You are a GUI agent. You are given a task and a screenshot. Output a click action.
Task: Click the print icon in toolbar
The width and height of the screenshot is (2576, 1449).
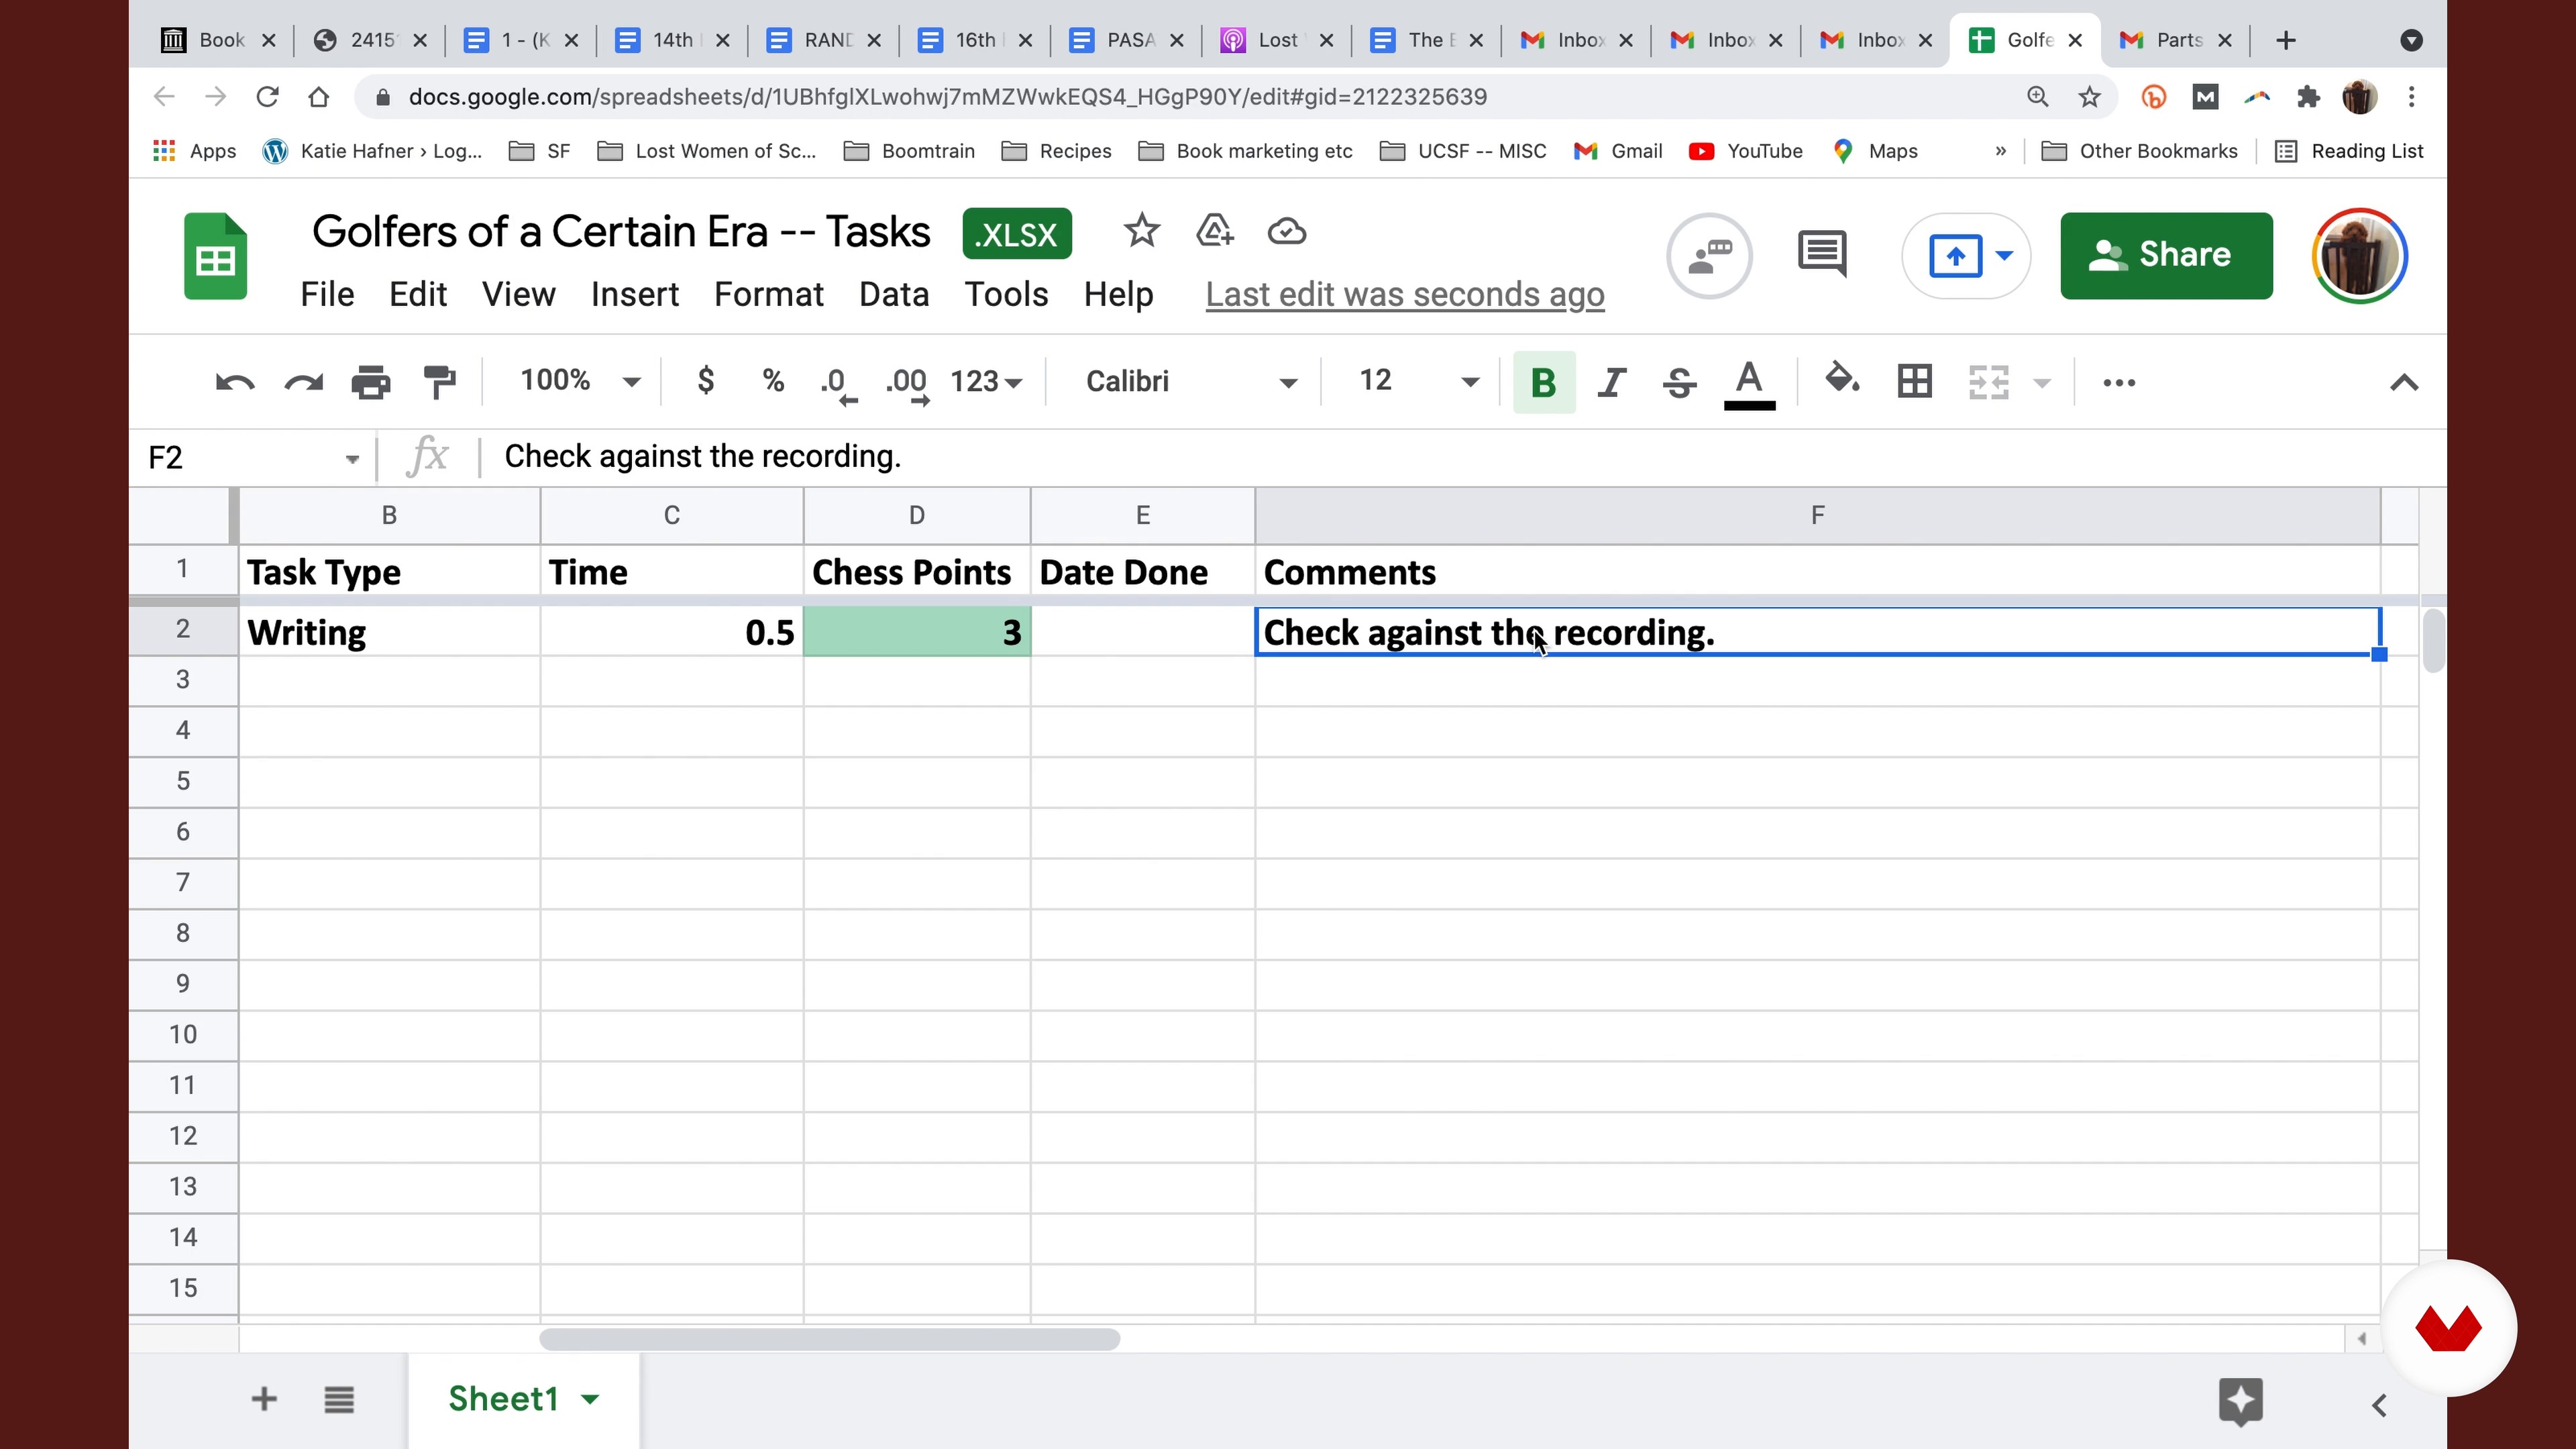370,382
